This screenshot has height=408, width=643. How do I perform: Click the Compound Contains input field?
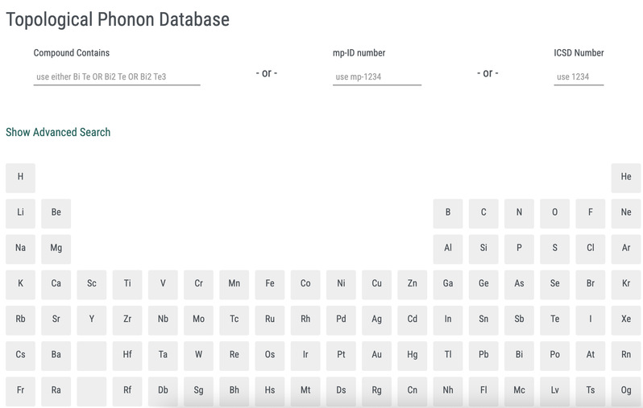click(117, 76)
